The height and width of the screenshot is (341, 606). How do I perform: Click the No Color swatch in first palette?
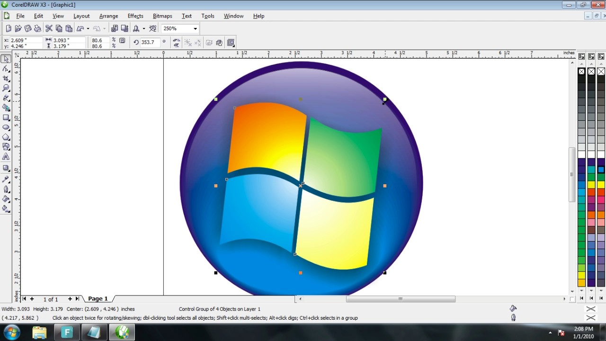pyautogui.click(x=581, y=72)
